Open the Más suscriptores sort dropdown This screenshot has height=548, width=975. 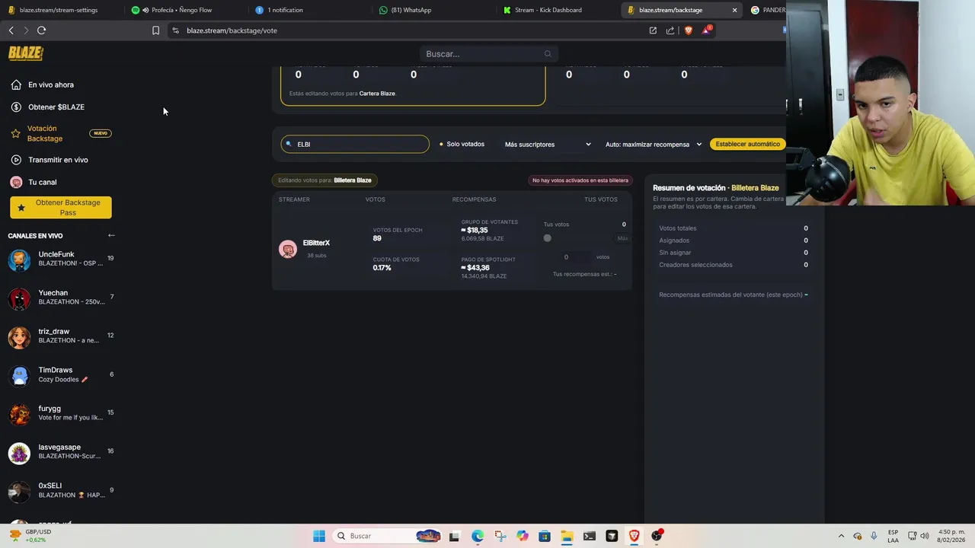point(548,144)
